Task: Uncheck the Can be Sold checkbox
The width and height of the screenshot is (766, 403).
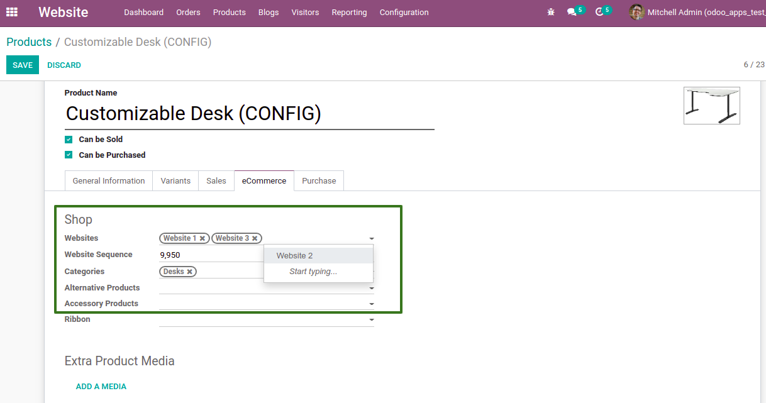Action: click(x=69, y=140)
